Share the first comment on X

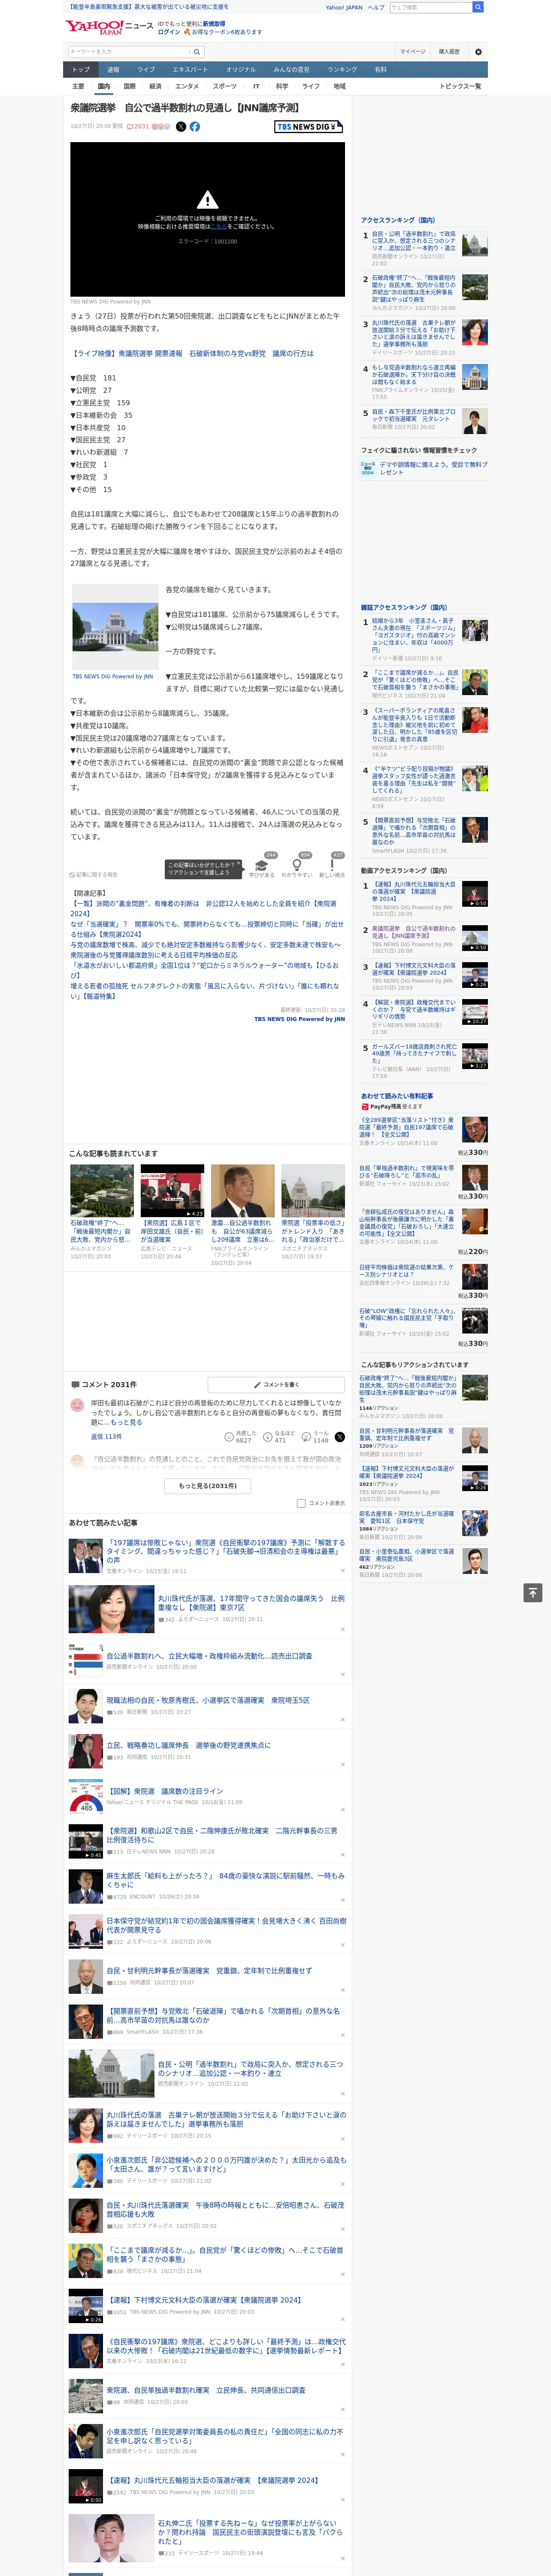point(340,1436)
